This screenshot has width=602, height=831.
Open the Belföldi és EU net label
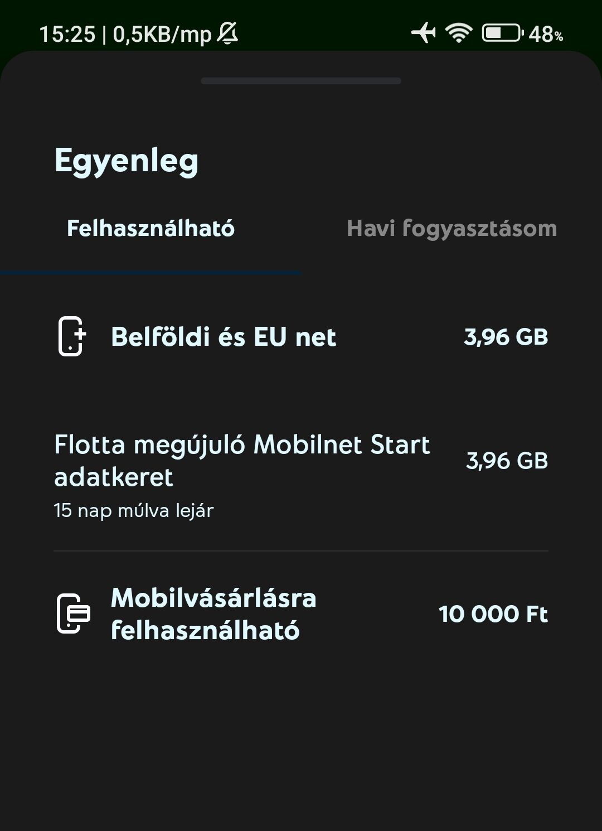(224, 337)
